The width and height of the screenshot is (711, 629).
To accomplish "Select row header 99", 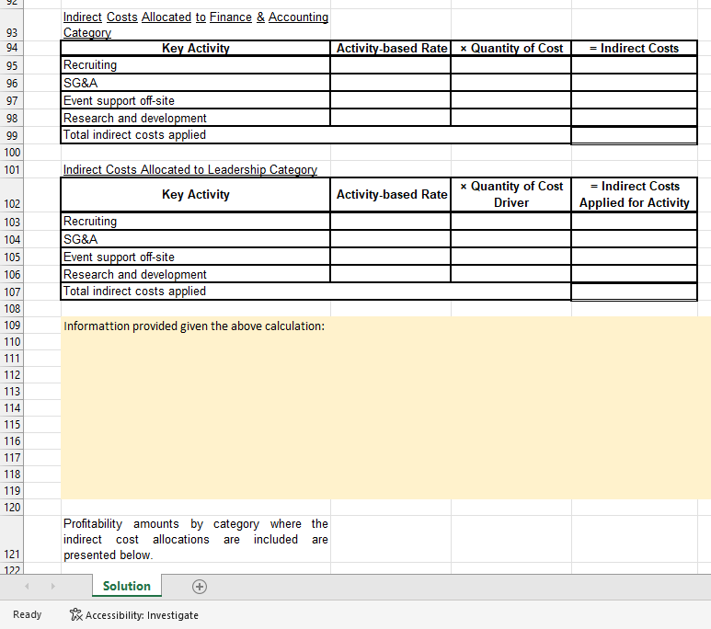I will [12, 135].
